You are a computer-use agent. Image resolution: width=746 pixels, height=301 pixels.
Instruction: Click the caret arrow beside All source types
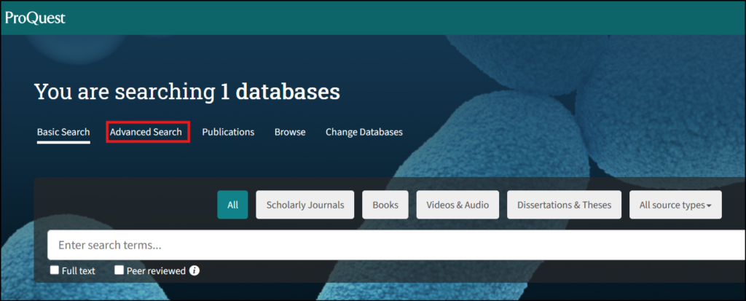pos(709,206)
